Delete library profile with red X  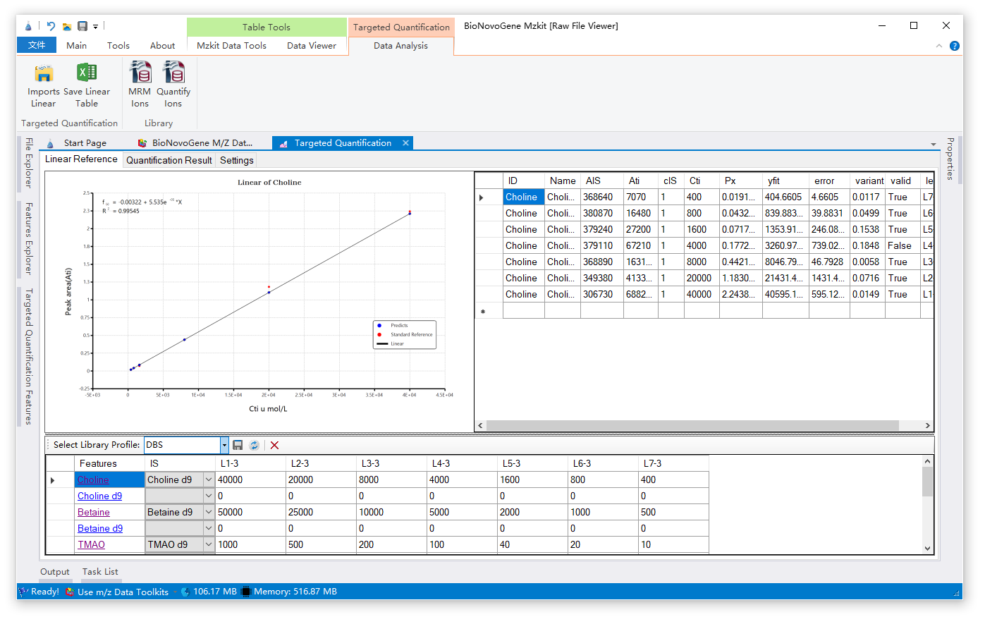[274, 445]
